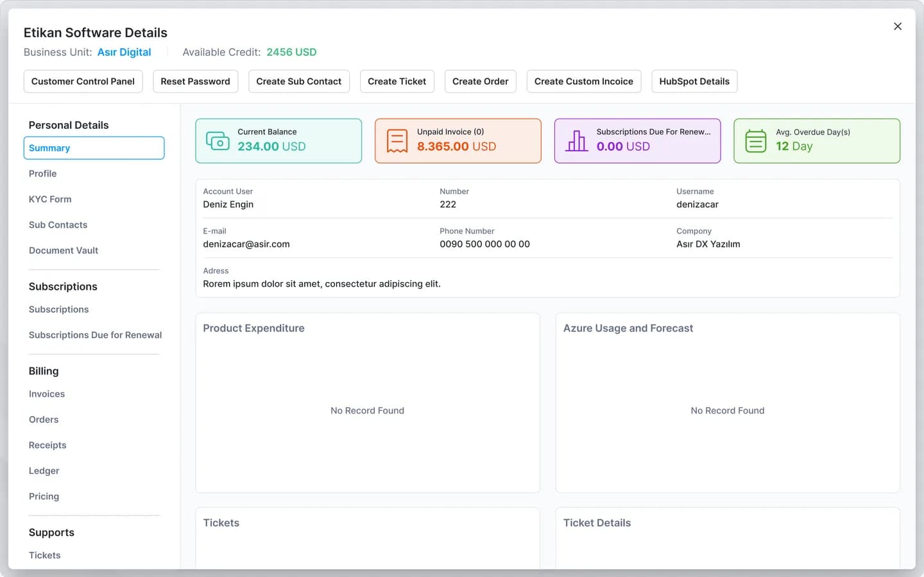Open Sub Contacts in the sidebar
924x577 pixels.
(58, 225)
